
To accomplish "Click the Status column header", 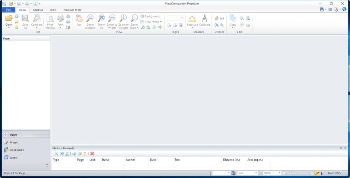I will pyautogui.click(x=112, y=160).
